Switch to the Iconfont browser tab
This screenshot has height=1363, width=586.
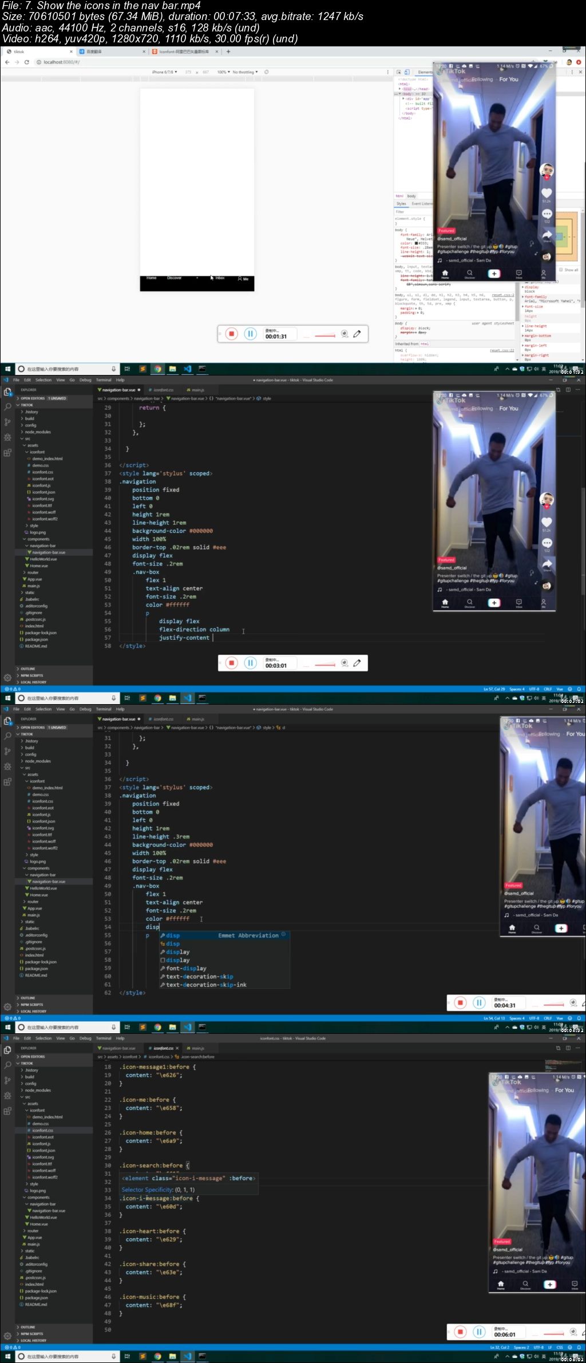184,52
